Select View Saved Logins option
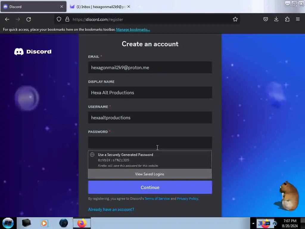This screenshot has width=305, height=229. tap(150, 174)
